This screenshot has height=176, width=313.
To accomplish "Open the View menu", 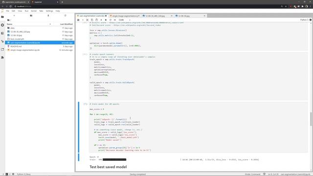I will point(20,11).
